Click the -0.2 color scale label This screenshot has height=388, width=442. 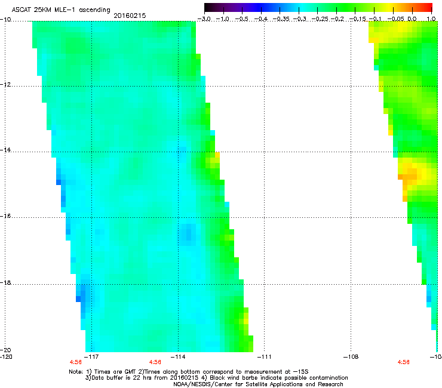pyautogui.click(x=337, y=19)
